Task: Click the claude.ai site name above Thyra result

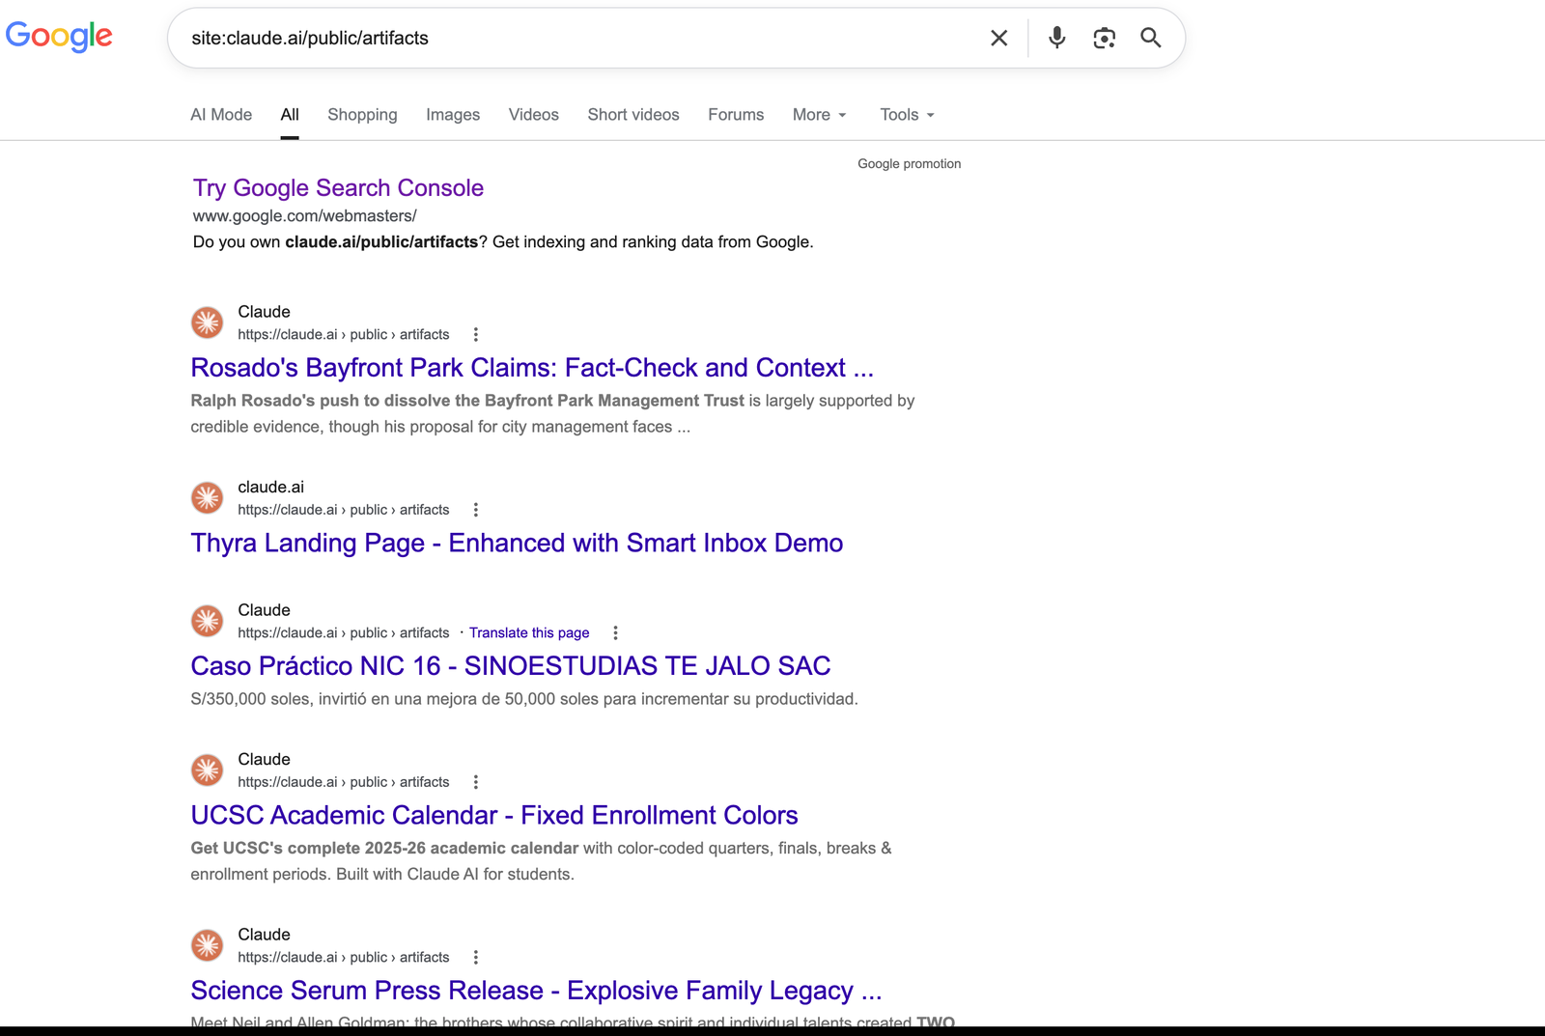Action: [271, 488]
